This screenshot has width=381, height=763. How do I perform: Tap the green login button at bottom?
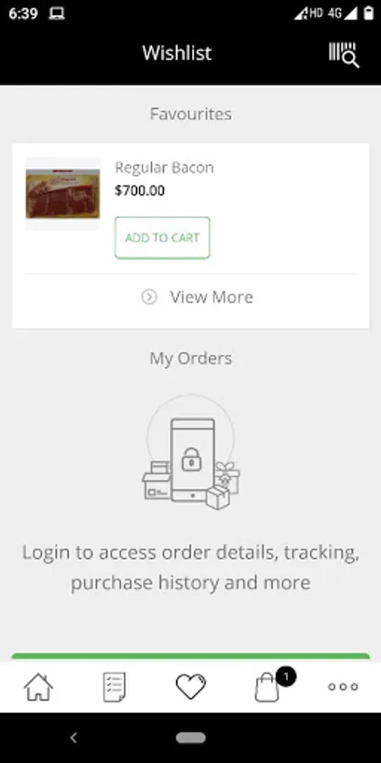(190, 657)
